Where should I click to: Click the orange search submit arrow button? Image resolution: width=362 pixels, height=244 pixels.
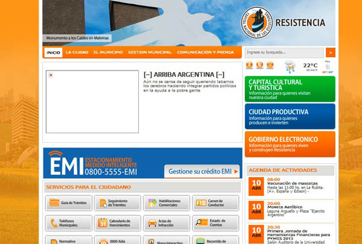point(331,52)
